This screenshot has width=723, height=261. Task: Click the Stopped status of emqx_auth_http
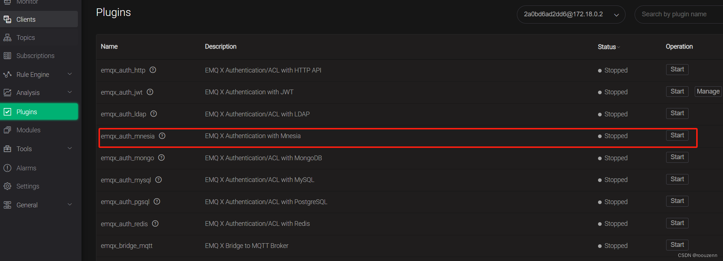point(613,70)
